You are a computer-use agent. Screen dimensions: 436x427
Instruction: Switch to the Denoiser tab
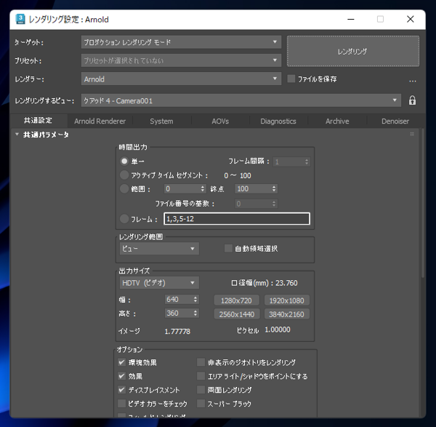[x=395, y=121]
